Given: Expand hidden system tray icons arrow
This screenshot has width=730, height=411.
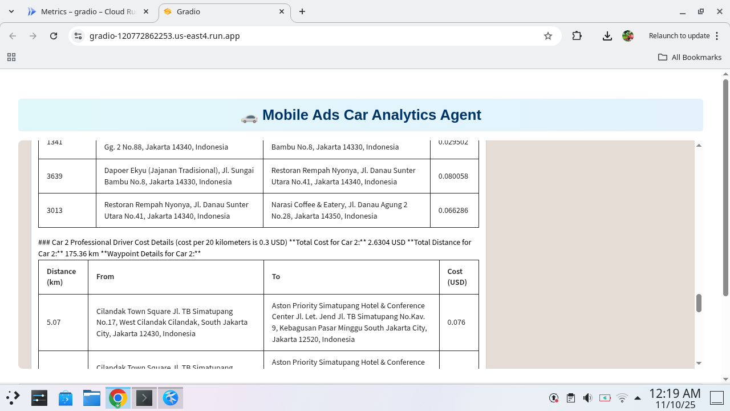Looking at the screenshot, I should click(x=638, y=398).
